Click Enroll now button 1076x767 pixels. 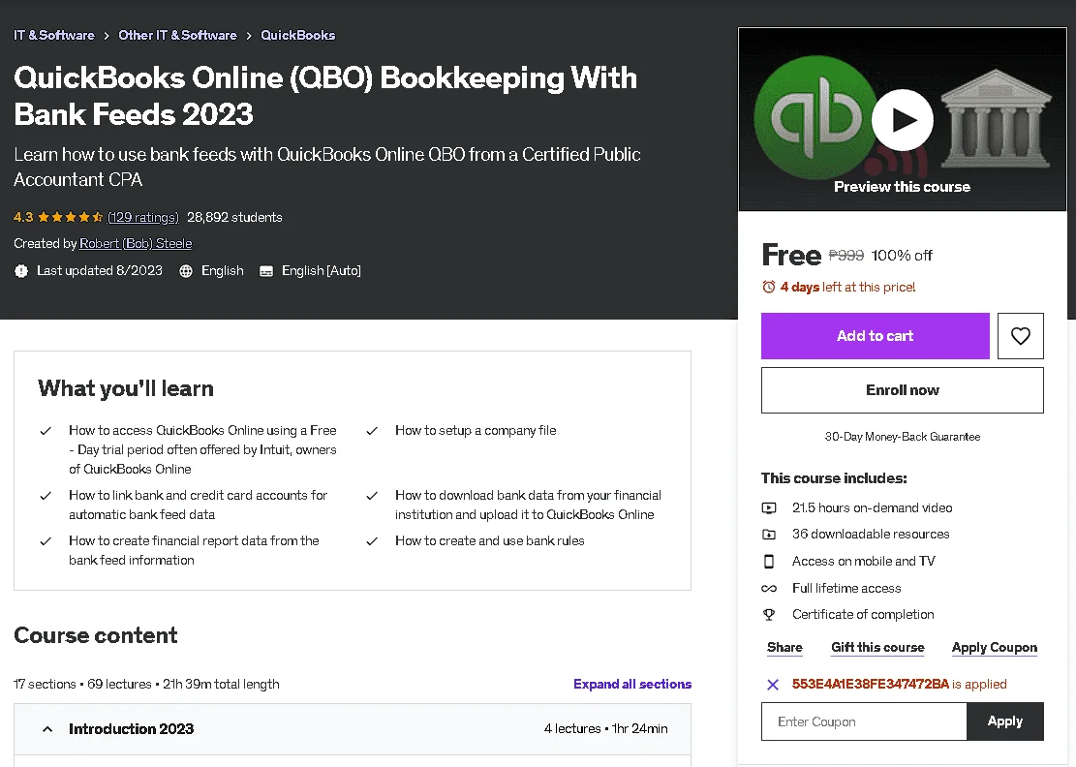pyautogui.click(x=903, y=390)
